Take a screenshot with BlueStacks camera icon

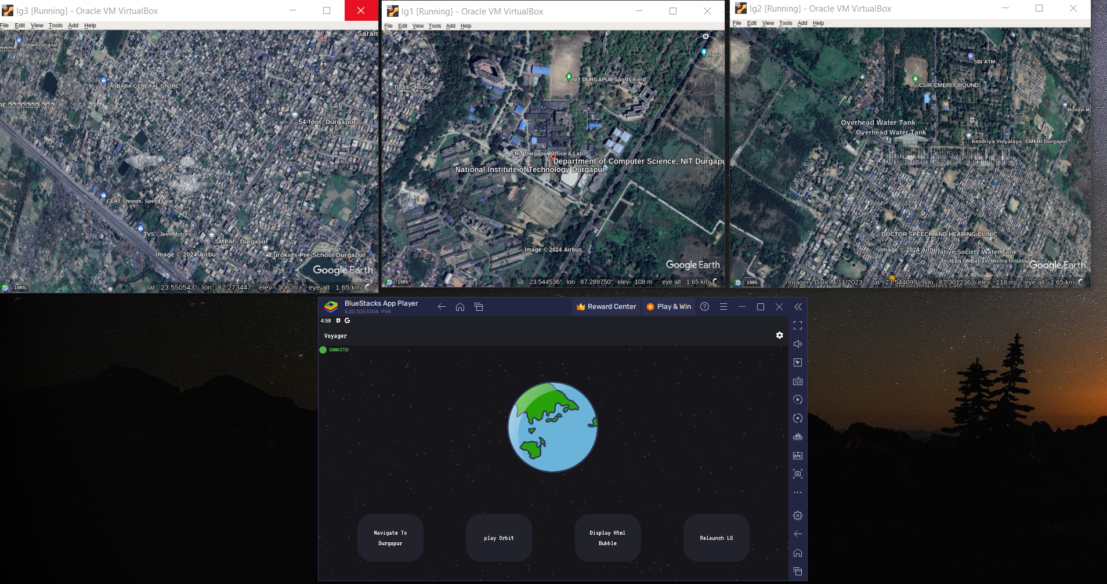coord(798,474)
